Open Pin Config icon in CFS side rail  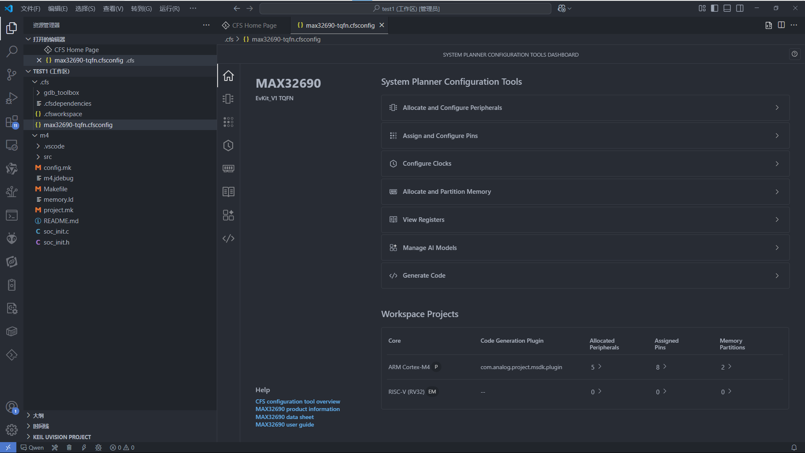(229, 122)
